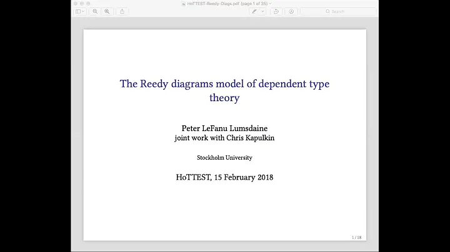Click the '1 / 18' slide number

[356, 238]
